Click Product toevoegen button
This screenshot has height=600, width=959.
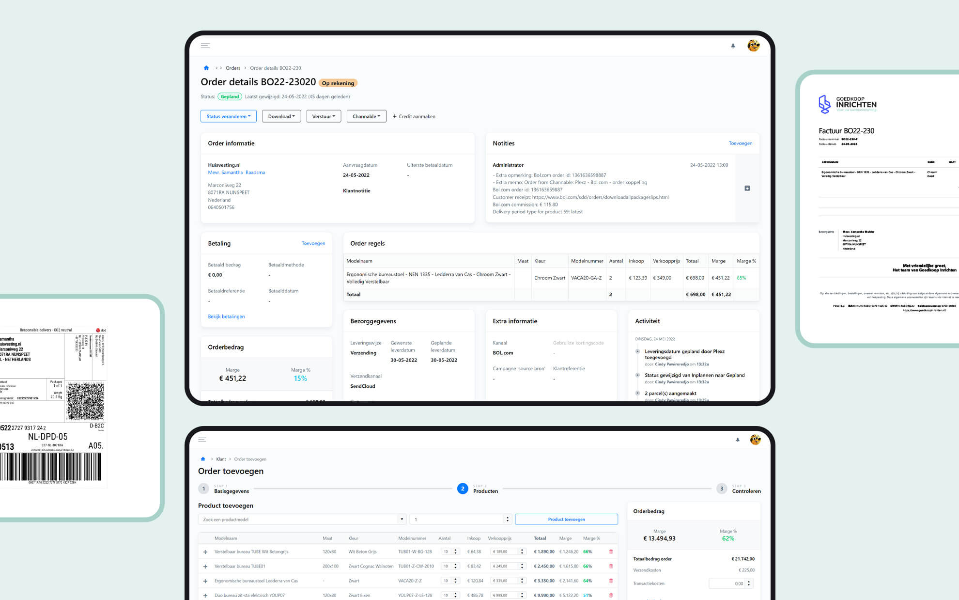tap(566, 519)
